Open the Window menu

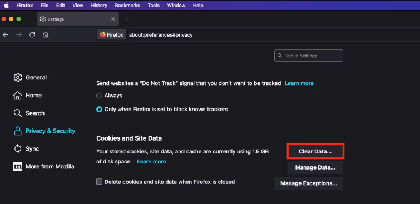click(176, 6)
